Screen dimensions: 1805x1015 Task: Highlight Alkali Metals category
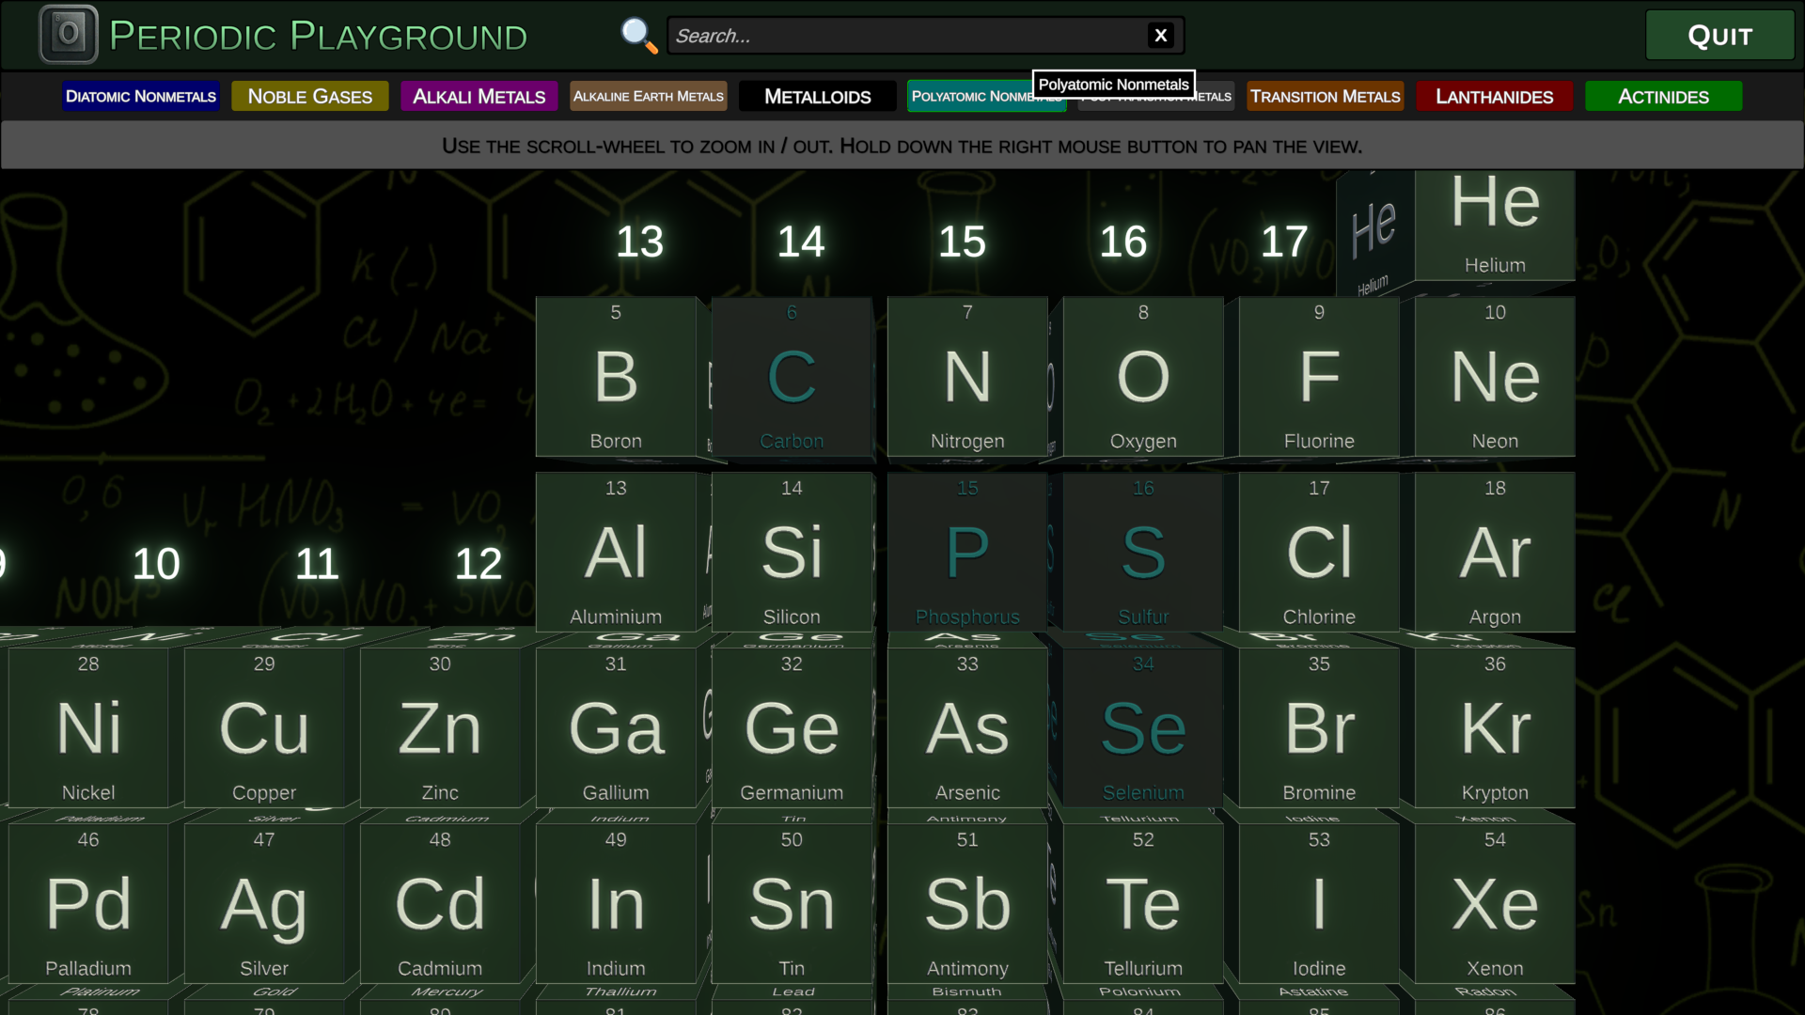(479, 96)
